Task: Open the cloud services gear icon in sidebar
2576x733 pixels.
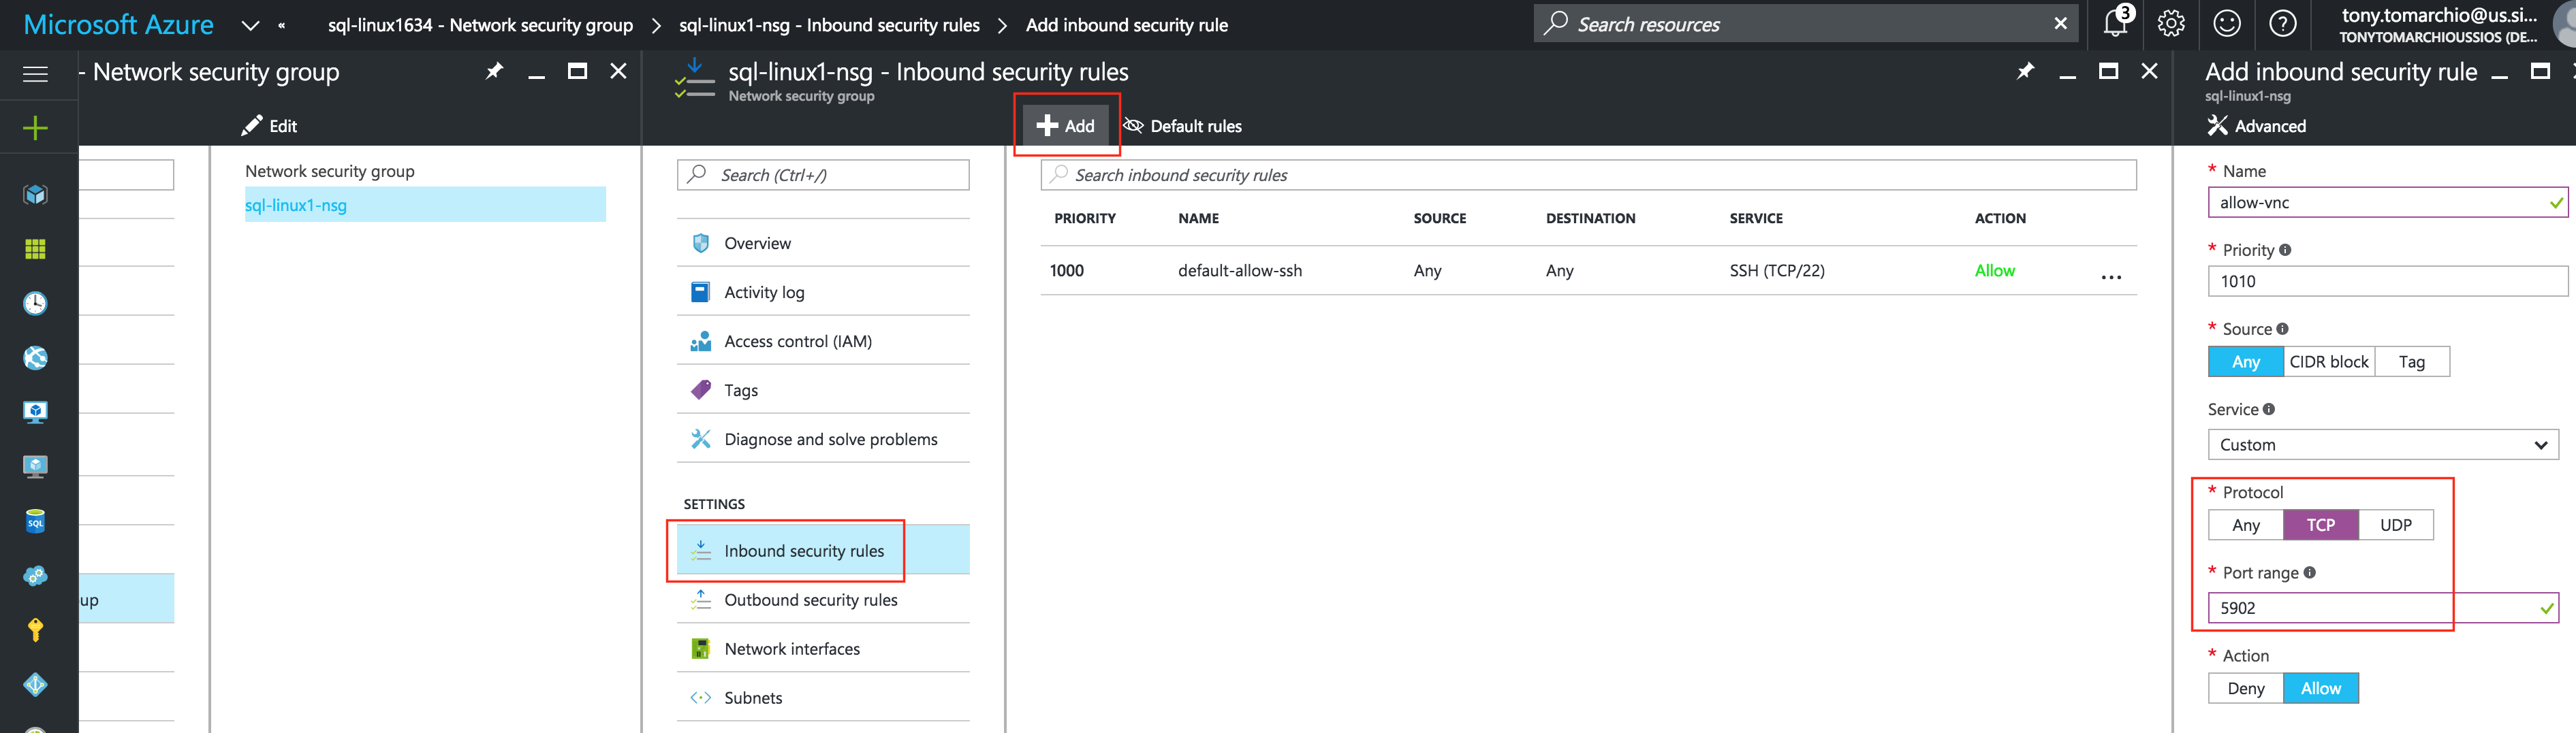Action: click(35, 576)
